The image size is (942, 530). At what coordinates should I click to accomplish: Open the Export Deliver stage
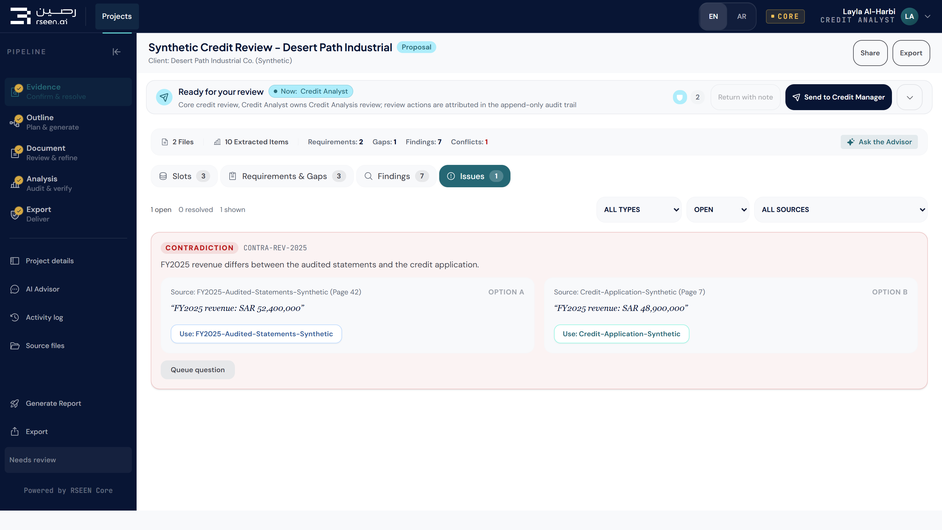(68, 214)
